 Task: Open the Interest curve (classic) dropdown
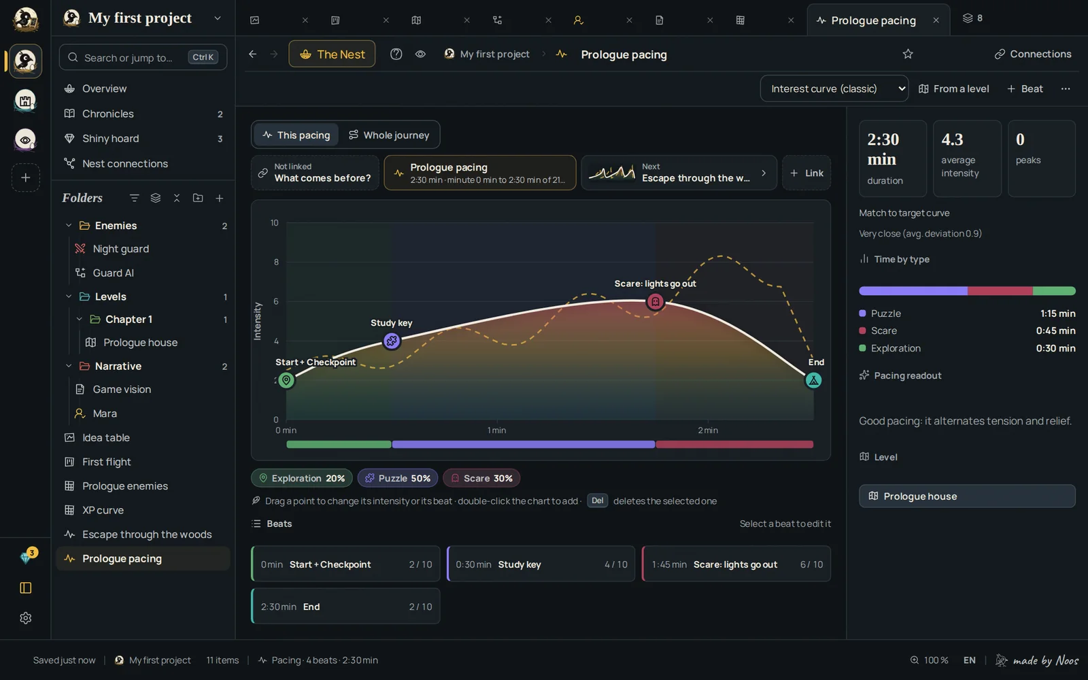tap(834, 88)
